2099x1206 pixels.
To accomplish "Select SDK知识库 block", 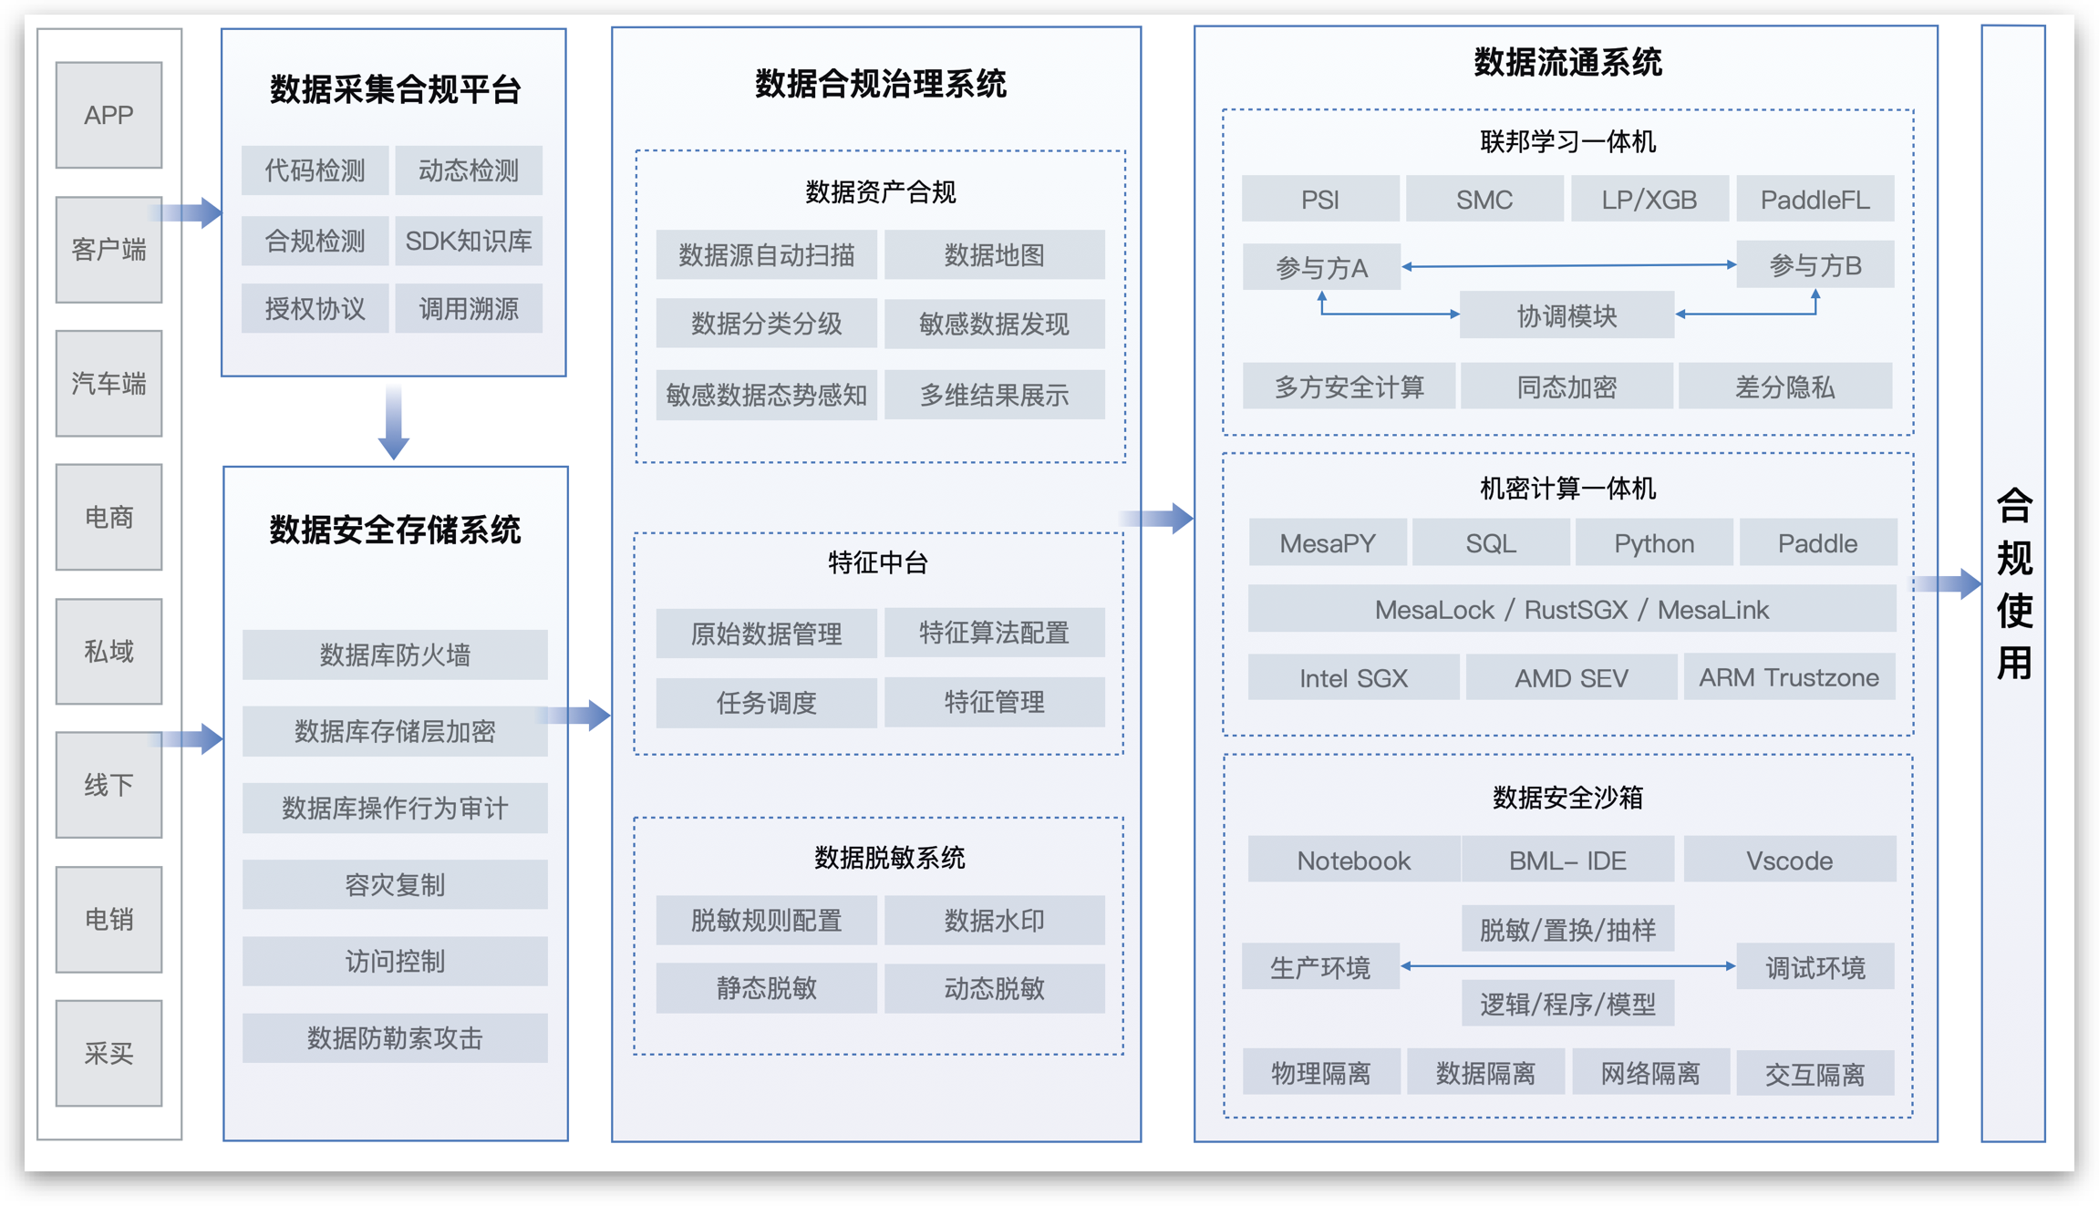I will (x=469, y=241).
